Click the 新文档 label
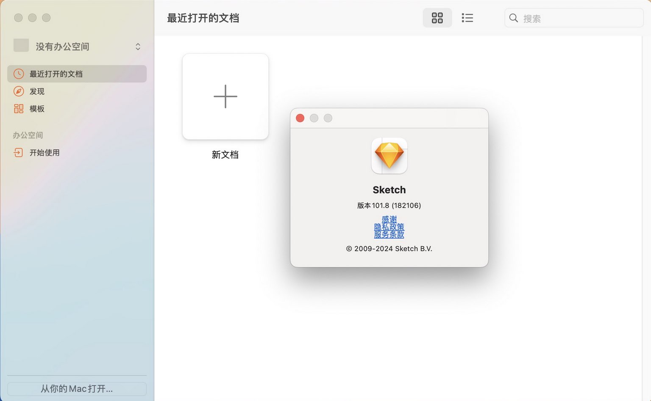651x401 pixels. pyautogui.click(x=225, y=154)
